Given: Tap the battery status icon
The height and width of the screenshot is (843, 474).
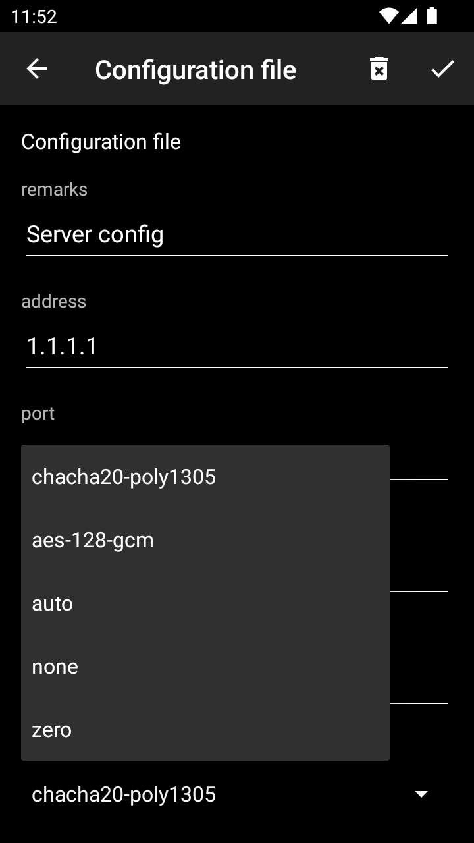Looking at the screenshot, I should pyautogui.click(x=432, y=16).
